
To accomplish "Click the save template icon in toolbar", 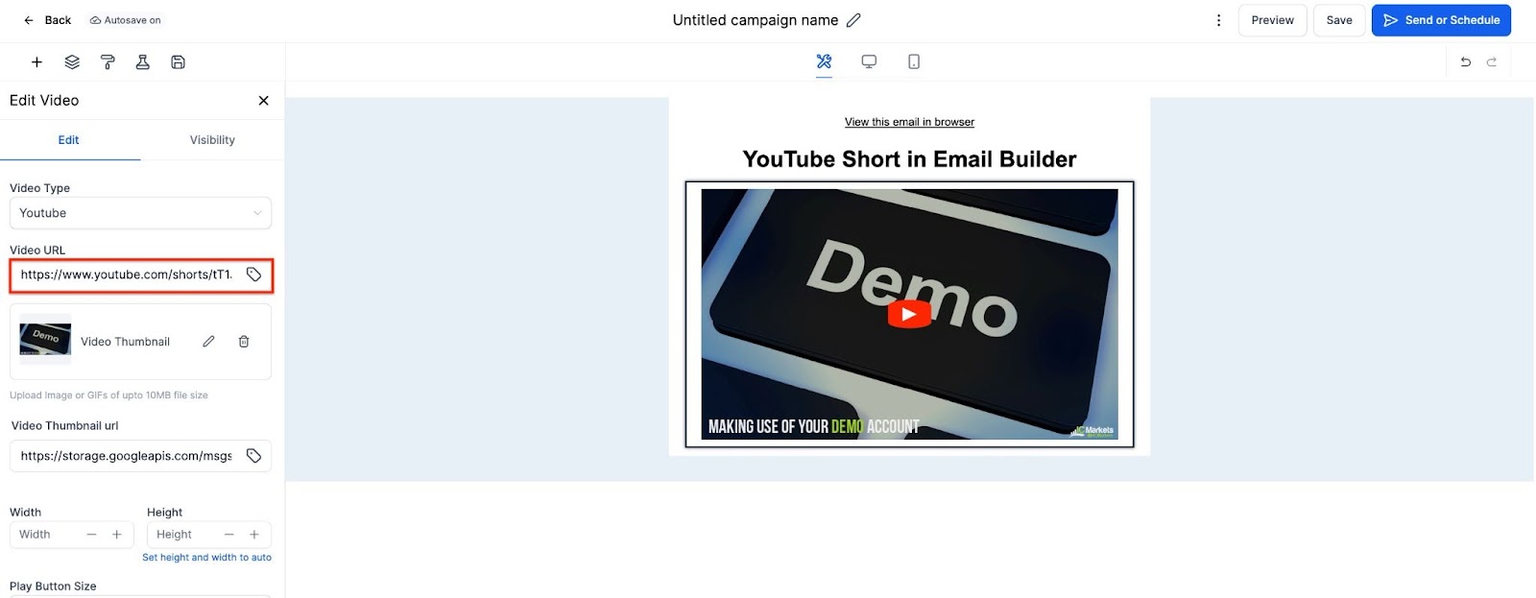I will click(x=178, y=62).
